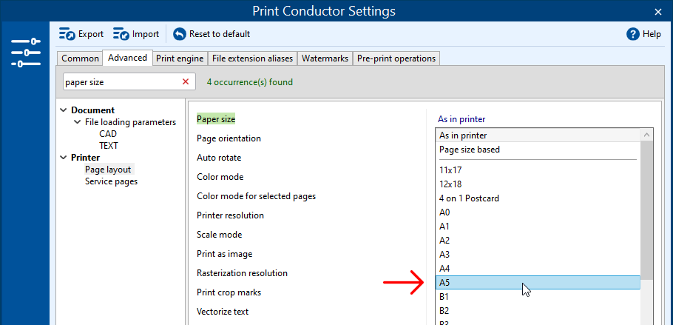
Task: Select the Advanced tab
Action: [x=127, y=57]
